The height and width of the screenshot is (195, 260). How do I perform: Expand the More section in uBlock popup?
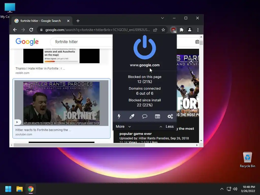123,126
